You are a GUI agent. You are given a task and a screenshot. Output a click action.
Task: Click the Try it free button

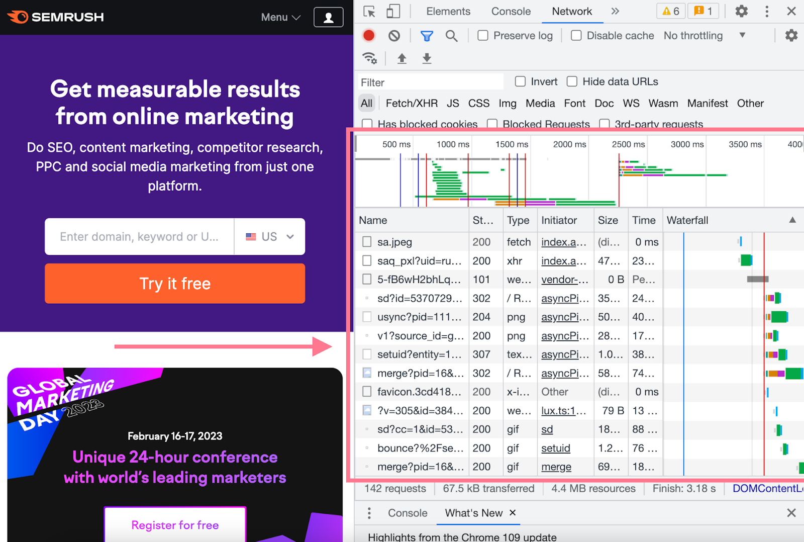click(x=175, y=284)
